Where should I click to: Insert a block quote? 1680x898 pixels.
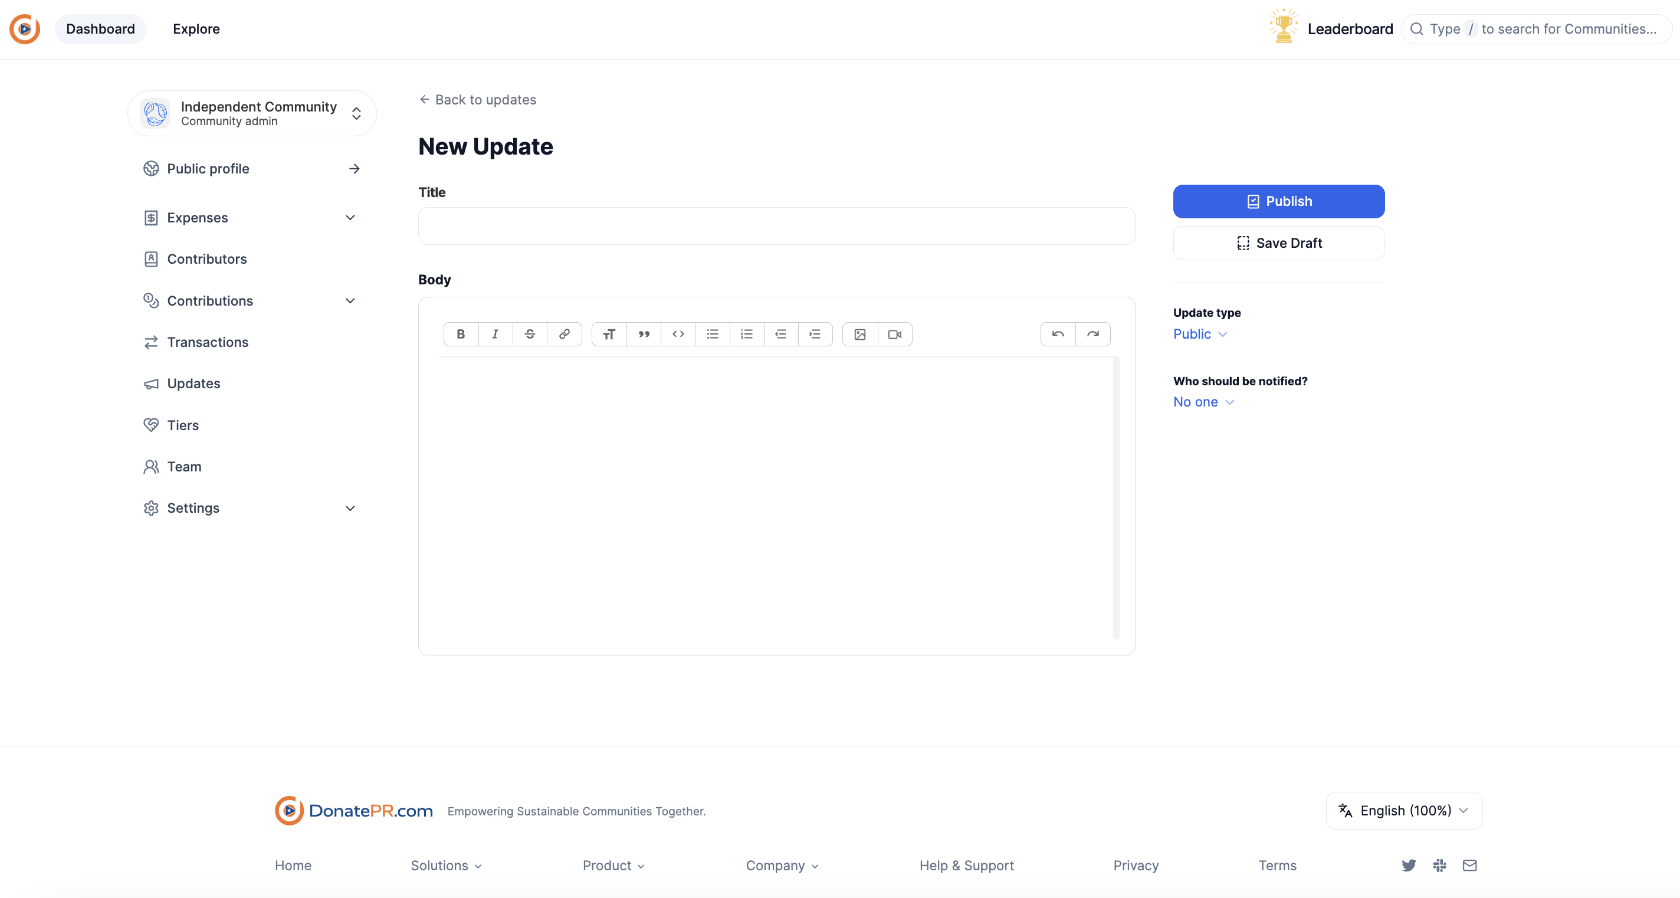tap(644, 334)
